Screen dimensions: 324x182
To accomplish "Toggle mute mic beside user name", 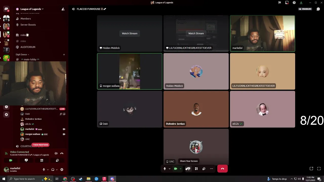I will [44, 170].
